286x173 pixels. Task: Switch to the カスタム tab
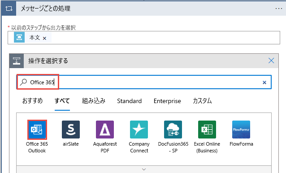202,101
